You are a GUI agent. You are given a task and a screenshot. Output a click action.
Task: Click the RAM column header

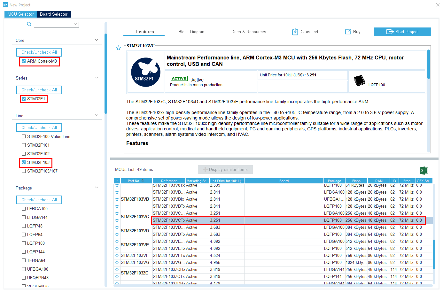pos(379,181)
